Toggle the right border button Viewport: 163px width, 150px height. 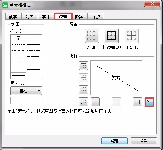[137, 102]
